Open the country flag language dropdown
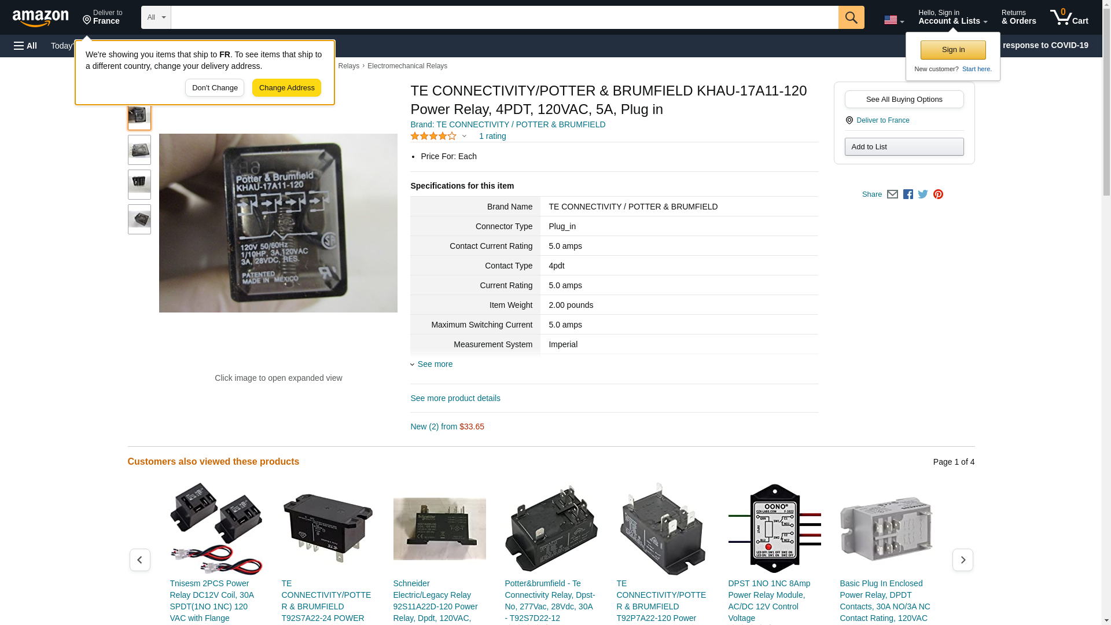The width and height of the screenshot is (1111, 625). click(x=893, y=20)
